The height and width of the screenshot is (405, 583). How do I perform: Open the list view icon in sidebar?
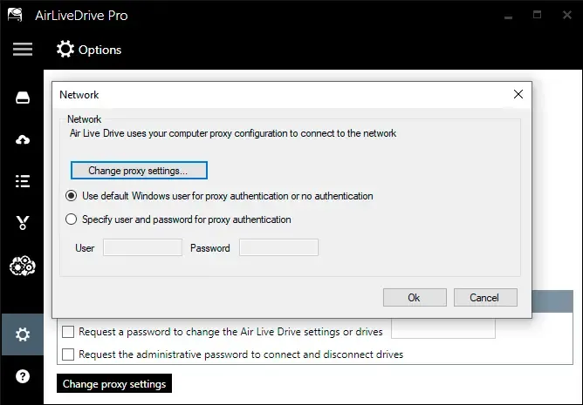click(x=23, y=181)
